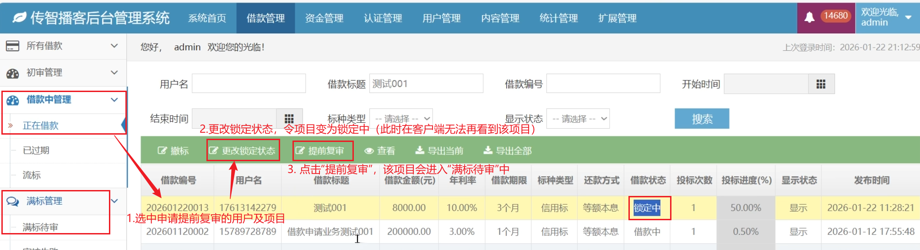Open the 统计管理 top menu
This screenshot has height=250, width=920.
coord(558,18)
